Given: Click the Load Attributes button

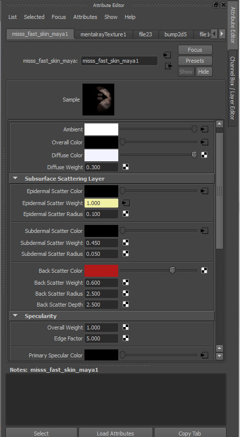Looking at the screenshot, I should (115, 434).
